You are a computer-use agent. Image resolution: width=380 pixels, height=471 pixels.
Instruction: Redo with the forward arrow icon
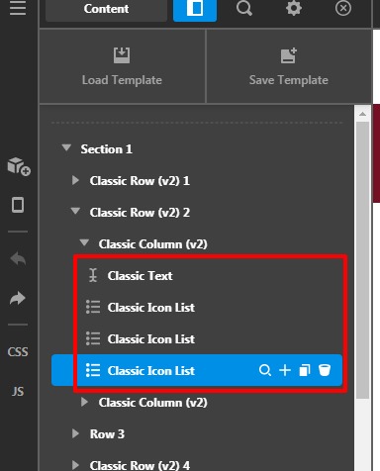coord(18,298)
